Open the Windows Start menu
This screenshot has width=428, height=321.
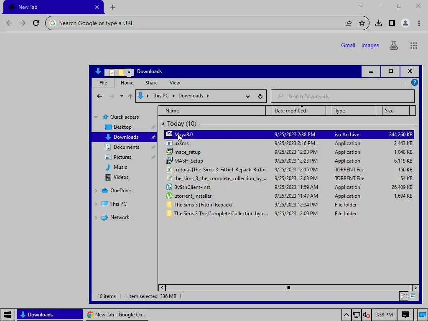tap(8, 315)
